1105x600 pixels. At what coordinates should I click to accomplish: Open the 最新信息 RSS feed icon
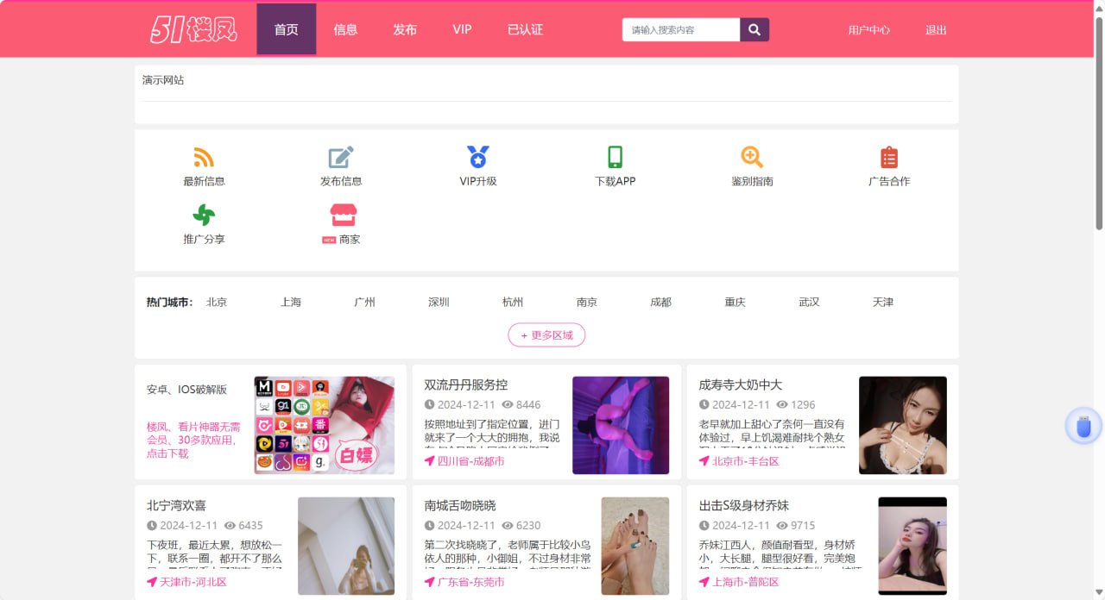204,158
